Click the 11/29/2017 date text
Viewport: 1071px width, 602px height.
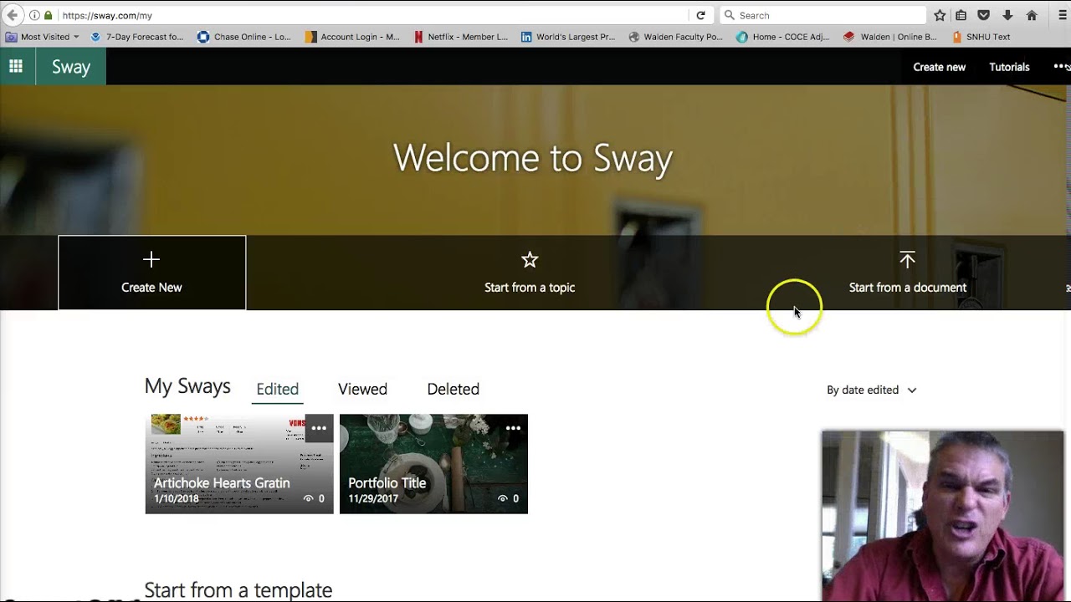point(373,498)
